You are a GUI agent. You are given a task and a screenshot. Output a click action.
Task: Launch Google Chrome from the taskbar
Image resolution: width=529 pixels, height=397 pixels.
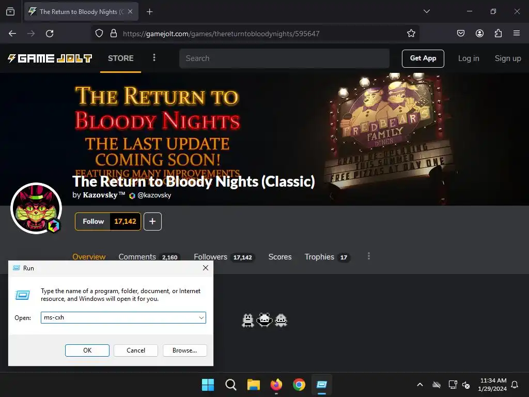pos(299,385)
